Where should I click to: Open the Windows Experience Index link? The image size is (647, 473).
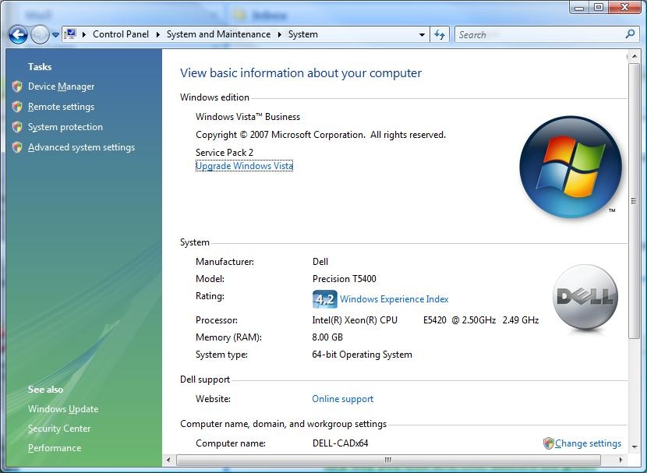(394, 299)
